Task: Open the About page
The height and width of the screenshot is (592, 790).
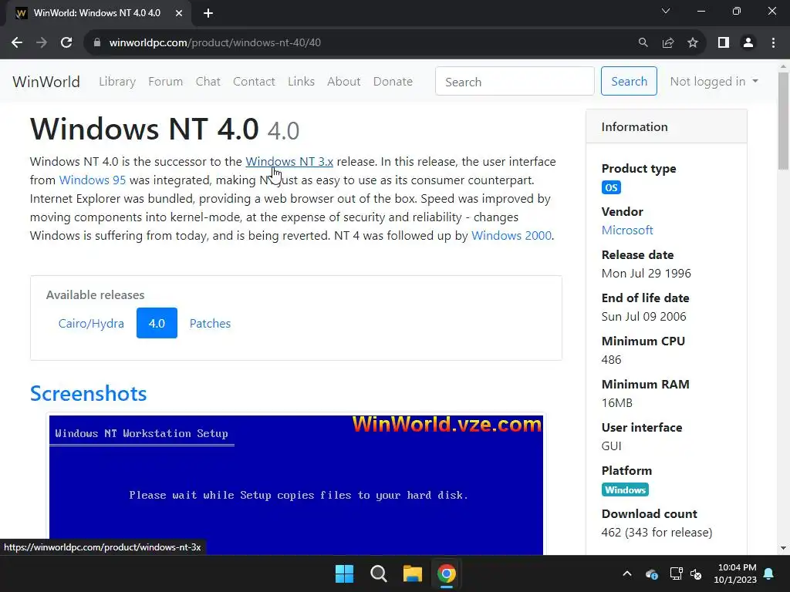Action: pos(343,82)
